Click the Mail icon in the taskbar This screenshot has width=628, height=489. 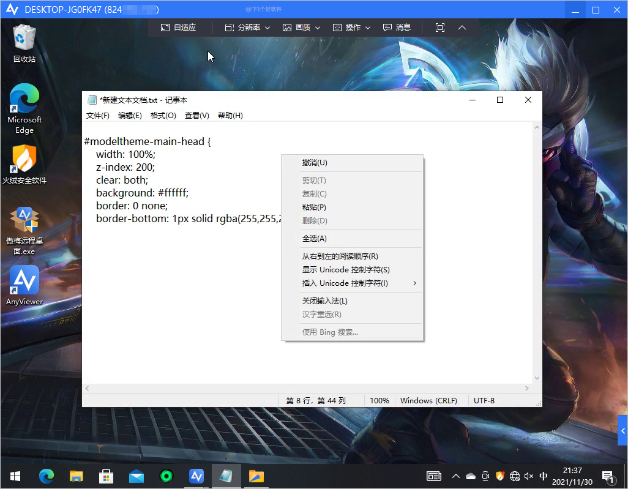coord(136,476)
